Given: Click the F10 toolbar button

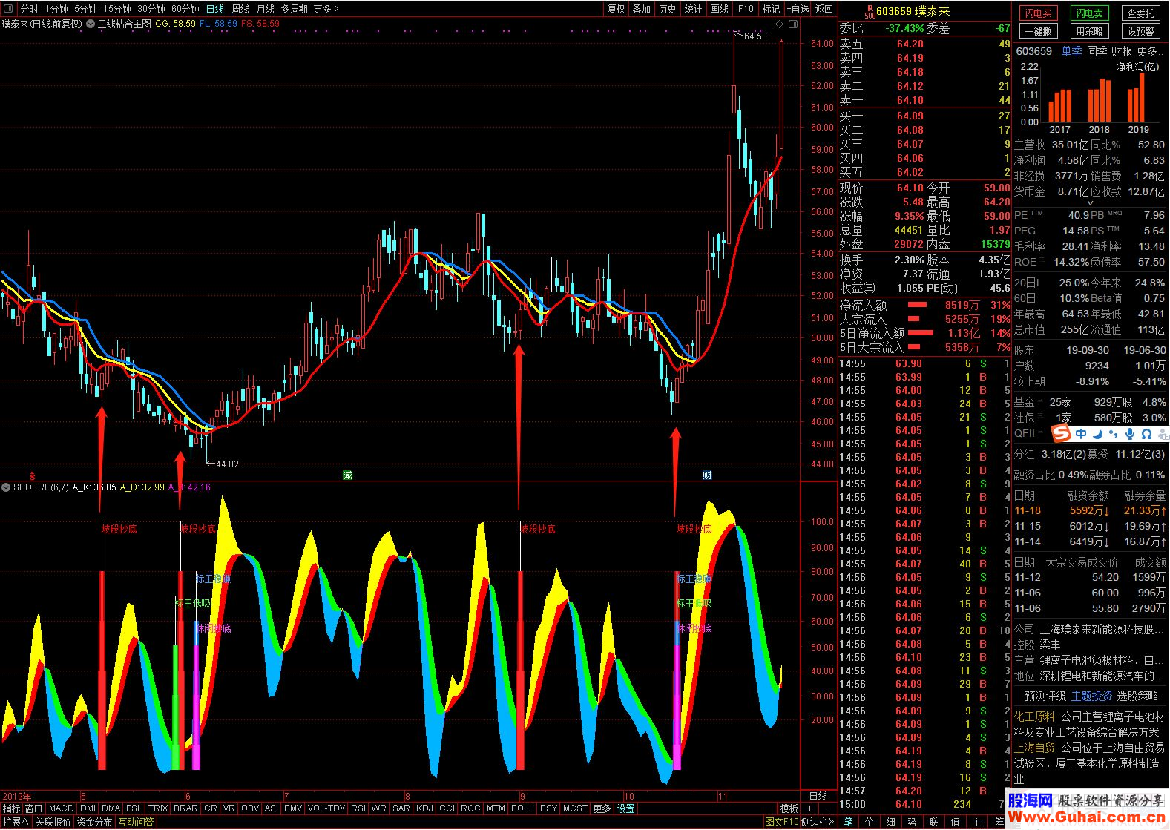Looking at the screenshot, I should click(x=746, y=9).
